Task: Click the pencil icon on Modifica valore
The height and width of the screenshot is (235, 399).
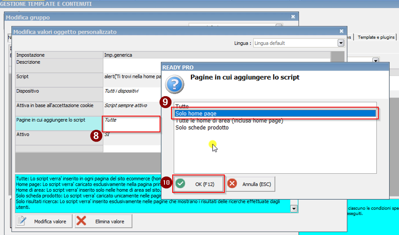Action: point(22,221)
